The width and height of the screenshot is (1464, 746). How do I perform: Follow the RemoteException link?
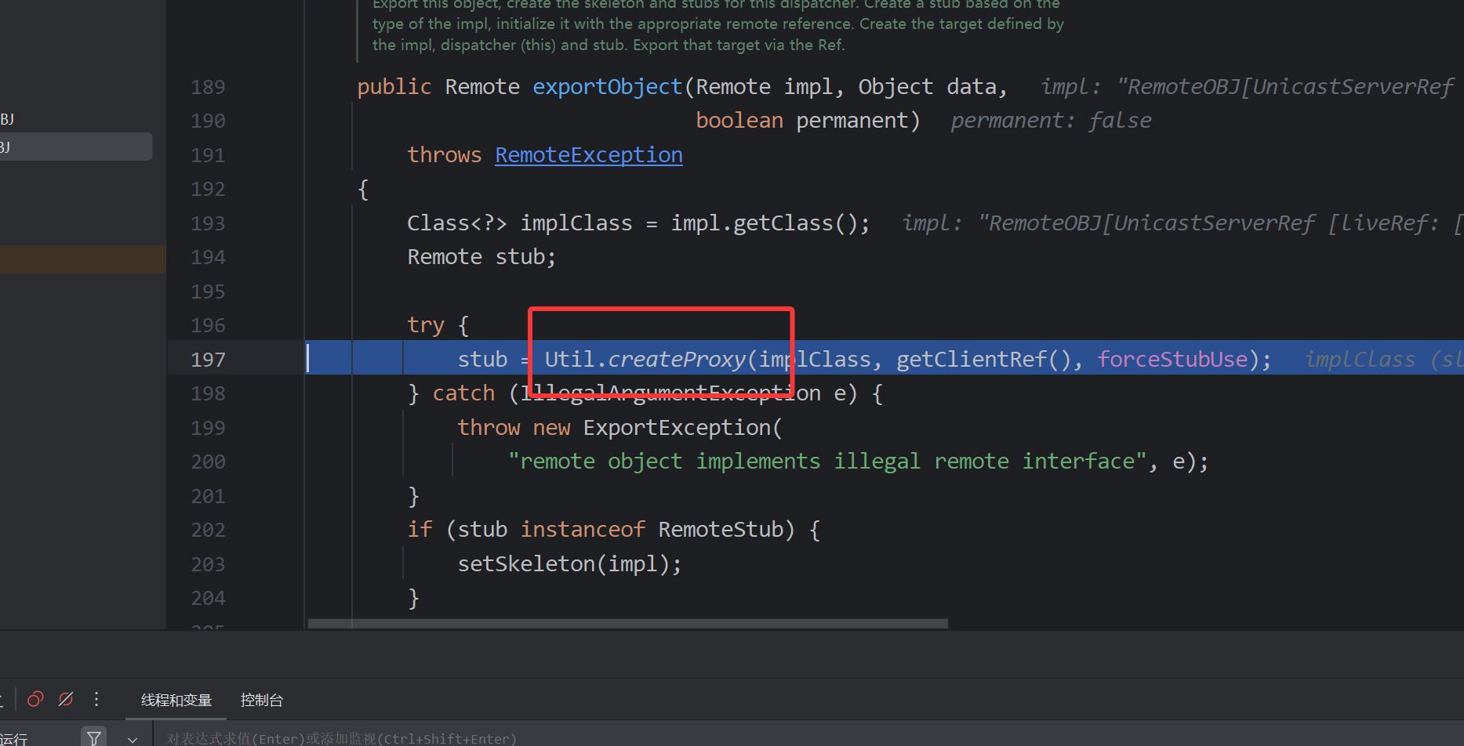588,155
